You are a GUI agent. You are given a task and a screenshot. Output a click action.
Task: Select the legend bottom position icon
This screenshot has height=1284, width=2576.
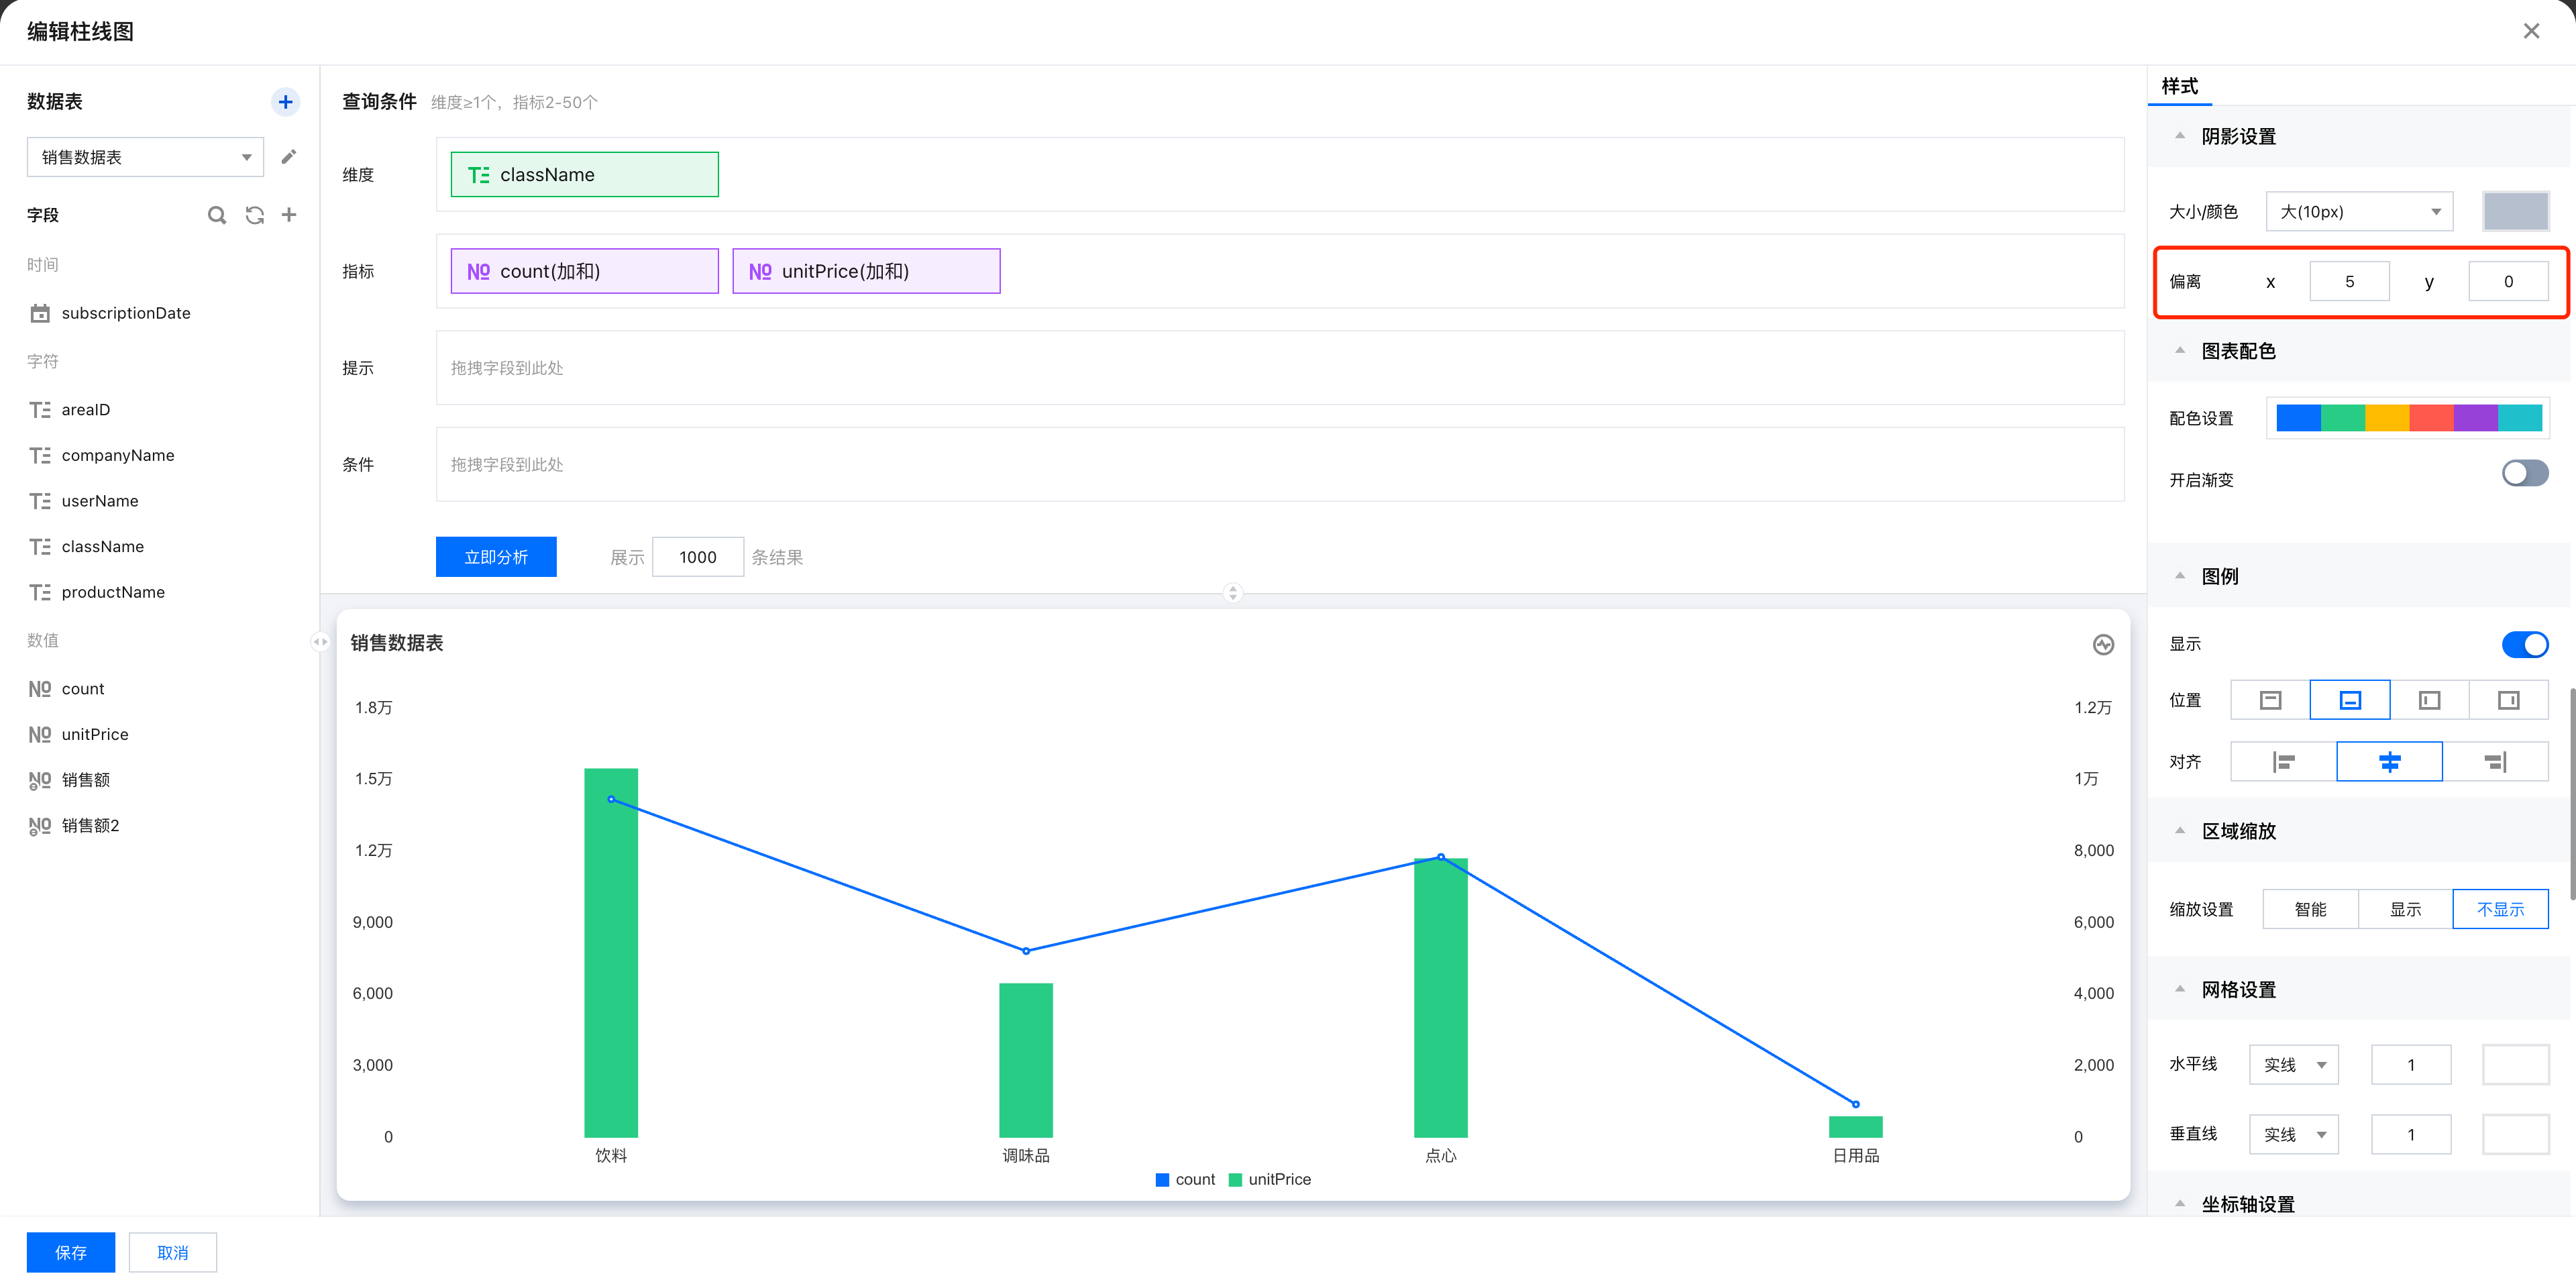click(x=2349, y=700)
